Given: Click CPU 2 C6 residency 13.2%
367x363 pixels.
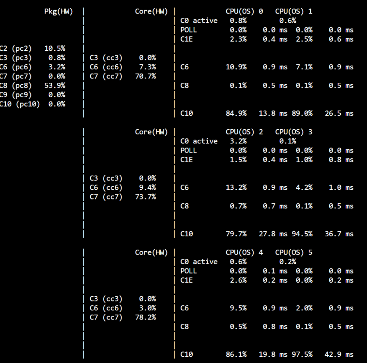Looking at the screenshot, I should (236, 187).
